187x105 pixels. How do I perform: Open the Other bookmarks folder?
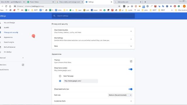pos(181,10)
